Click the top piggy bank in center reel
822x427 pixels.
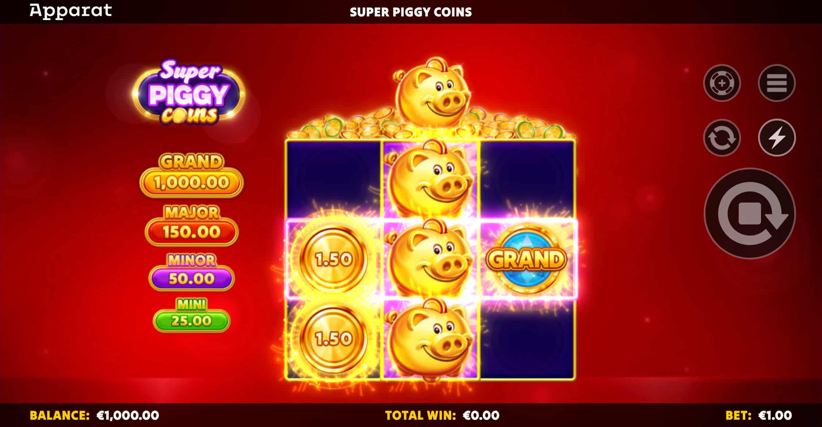tap(430, 180)
